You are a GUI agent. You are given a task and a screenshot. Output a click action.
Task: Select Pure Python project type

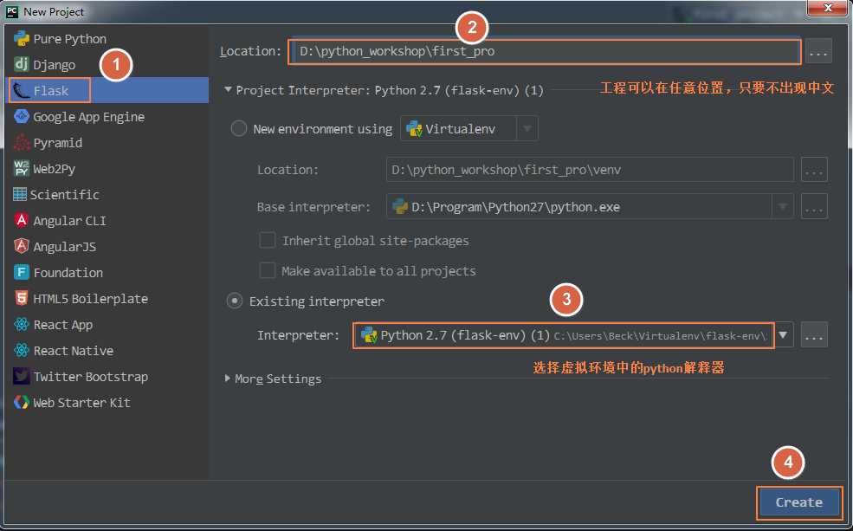pos(107,39)
